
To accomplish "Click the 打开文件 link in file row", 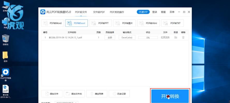I will 165,38.
